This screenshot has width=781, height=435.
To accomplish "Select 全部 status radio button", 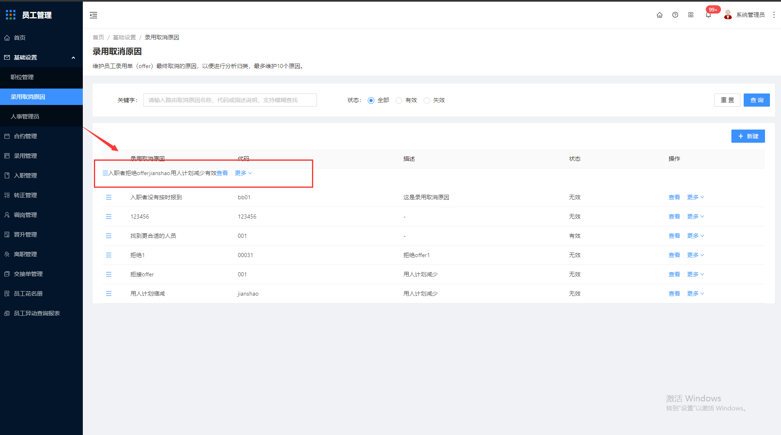I will pos(371,100).
